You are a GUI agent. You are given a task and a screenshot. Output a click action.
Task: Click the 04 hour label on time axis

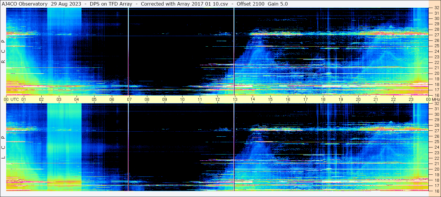(x=77, y=99)
